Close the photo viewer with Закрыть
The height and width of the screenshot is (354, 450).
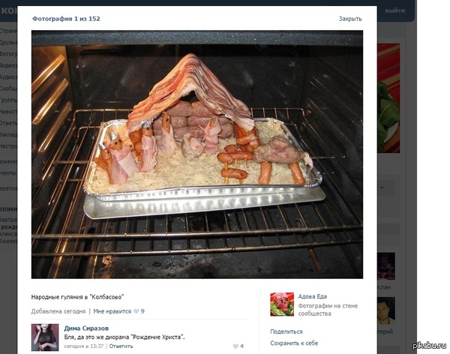350,19
